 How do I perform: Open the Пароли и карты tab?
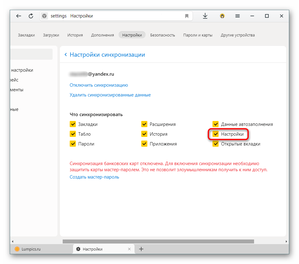tap(198, 35)
